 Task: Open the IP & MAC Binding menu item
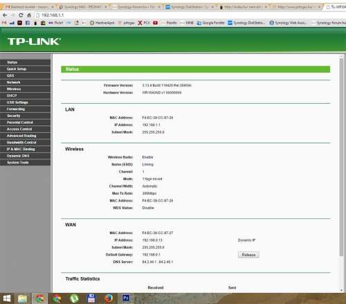26,149
